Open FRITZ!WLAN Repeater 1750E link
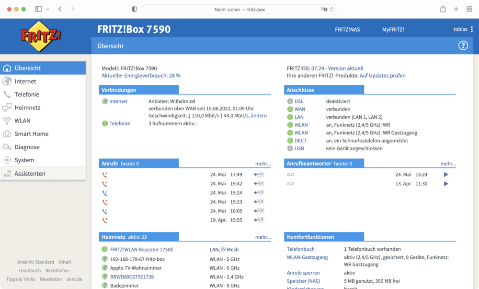Screen dimensions: 479x289 pyautogui.click(x=141, y=250)
